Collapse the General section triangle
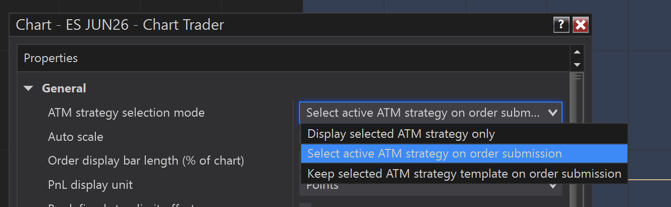Image resolution: width=671 pixels, height=207 pixels. point(29,89)
